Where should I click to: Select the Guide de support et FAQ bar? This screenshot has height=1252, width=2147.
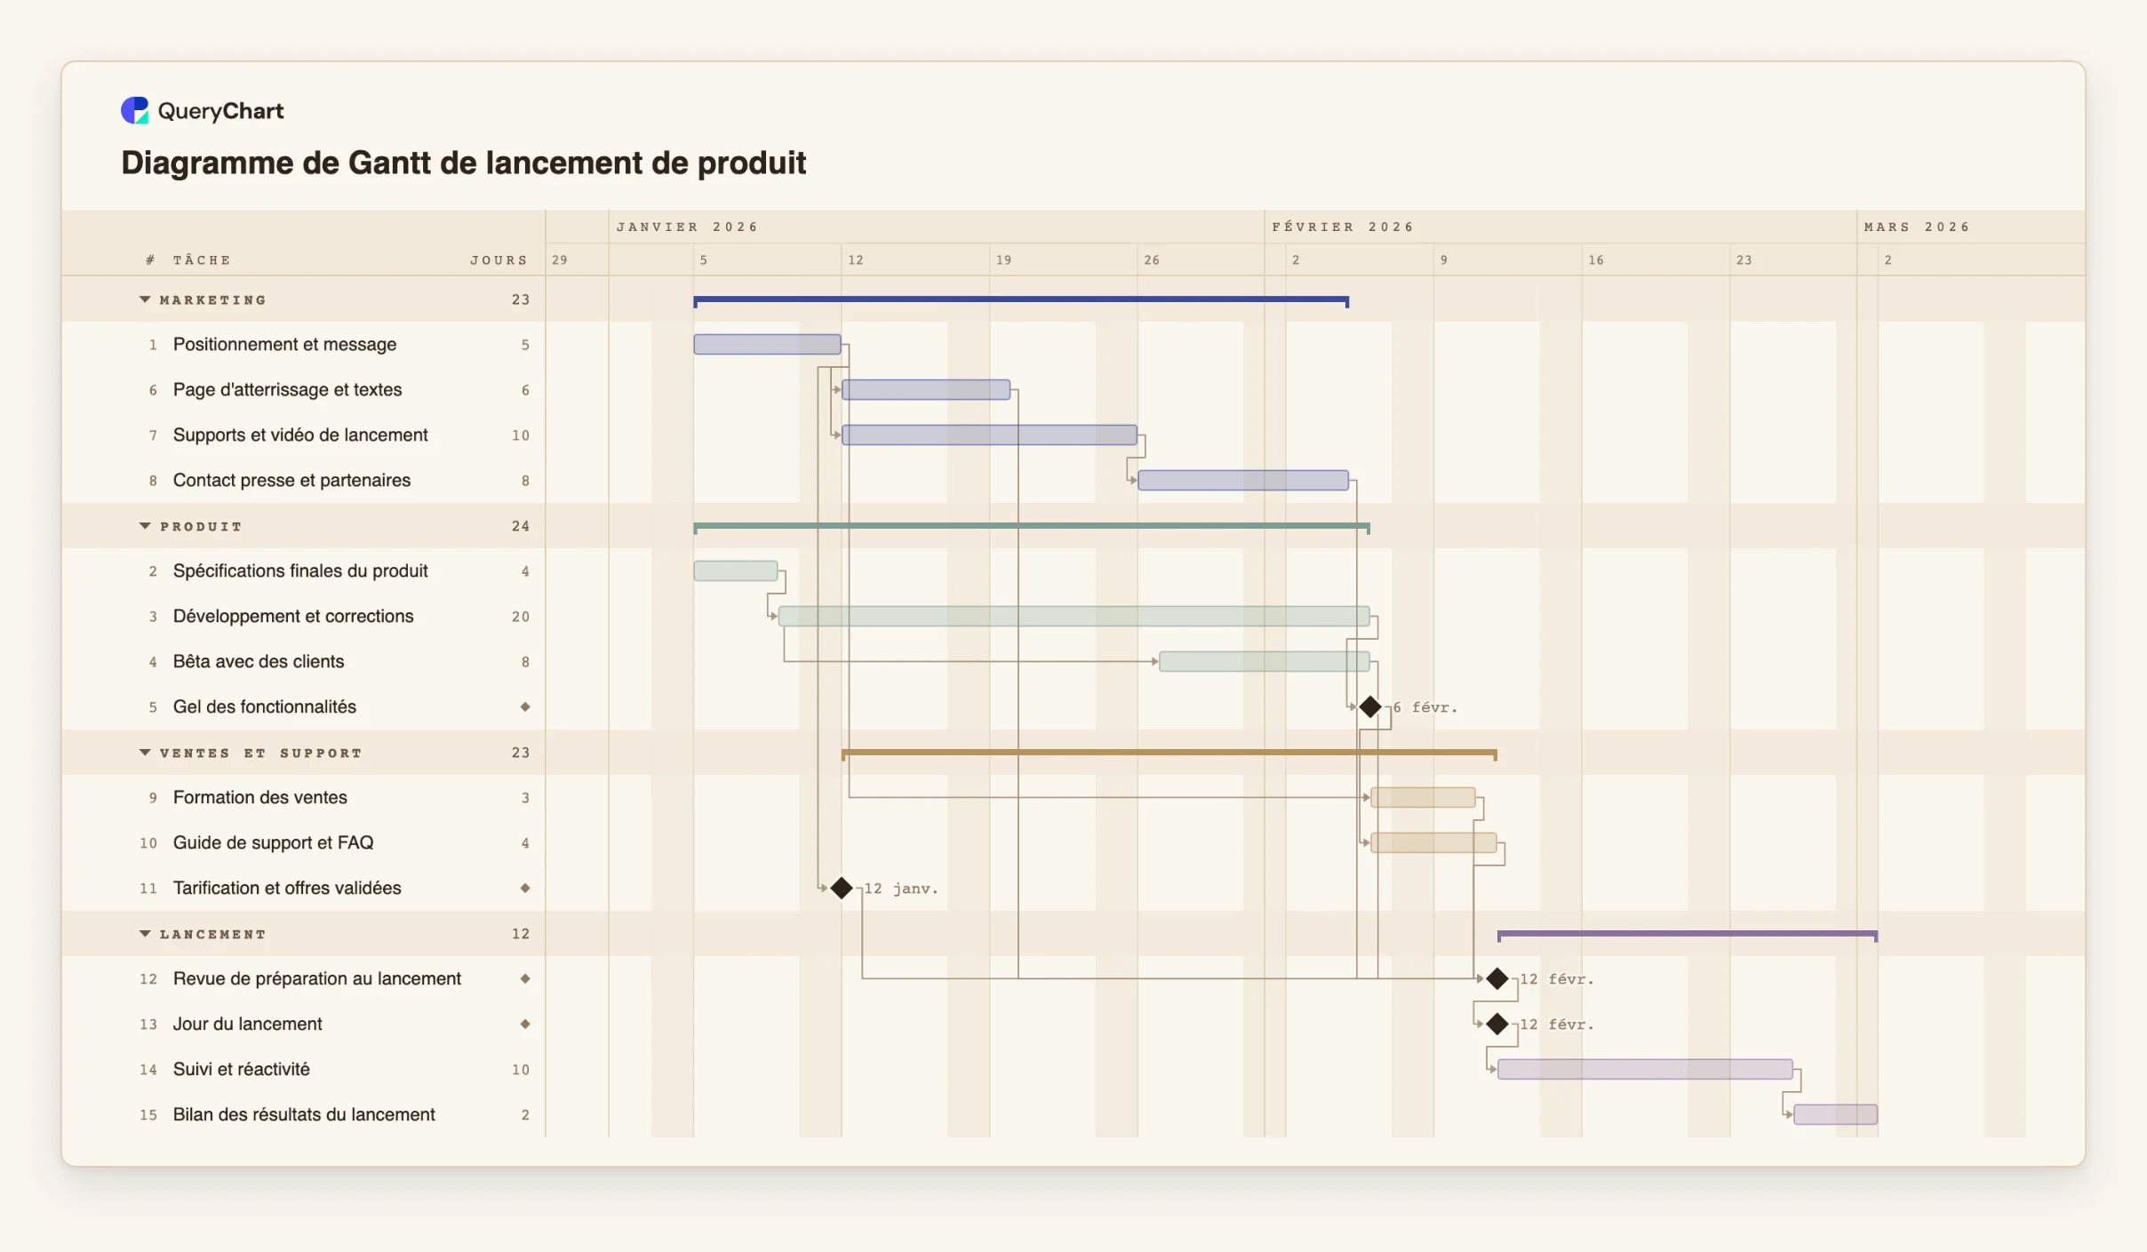pos(1433,842)
